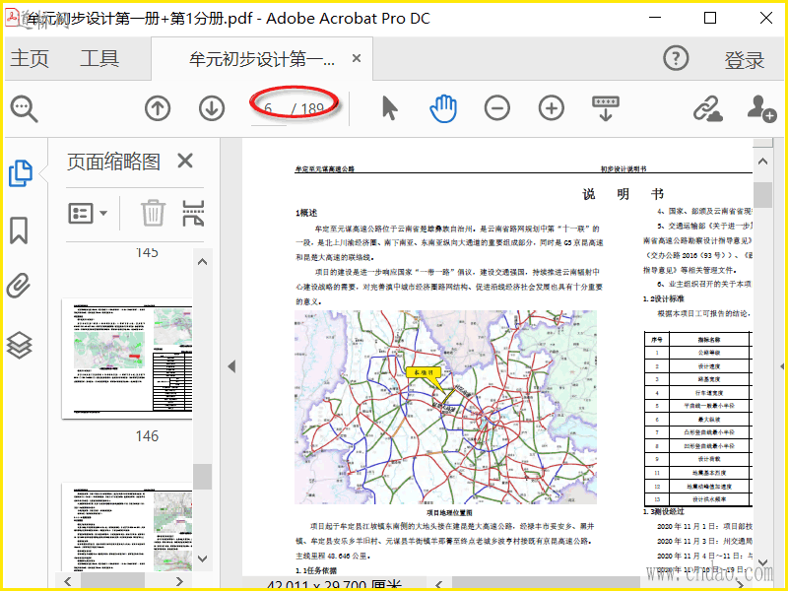The height and width of the screenshot is (591, 788).
Task: Close the document tab
Action: (x=357, y=58)
